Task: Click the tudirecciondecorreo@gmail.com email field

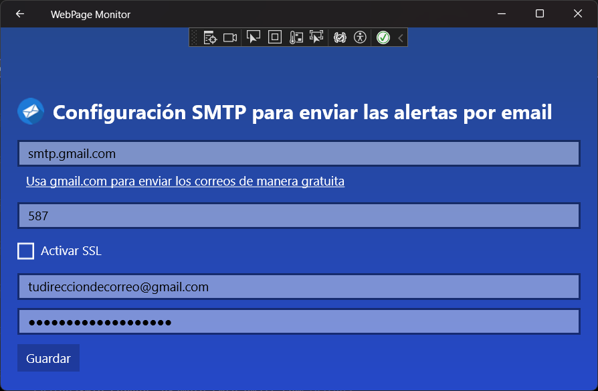Action: point(298,287)
